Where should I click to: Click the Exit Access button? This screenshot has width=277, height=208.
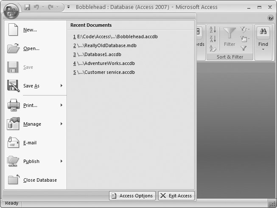click(176, 196)
